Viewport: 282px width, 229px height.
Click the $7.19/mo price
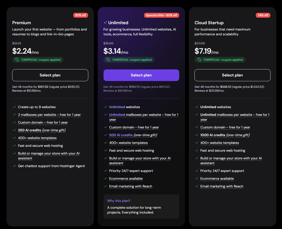(x=207, y=51)
